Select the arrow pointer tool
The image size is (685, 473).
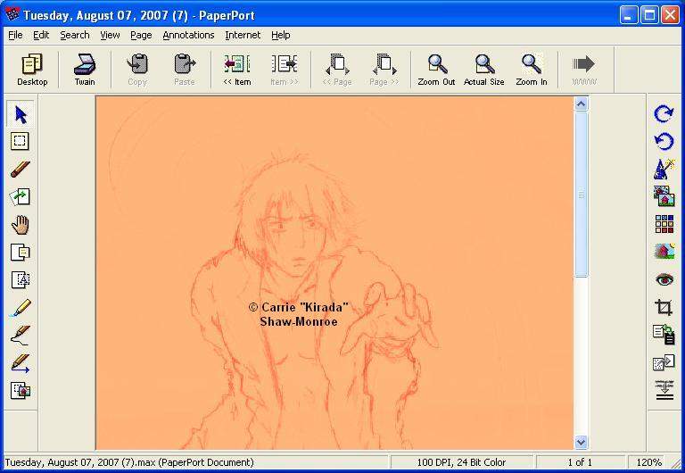[x=21, y=114]
